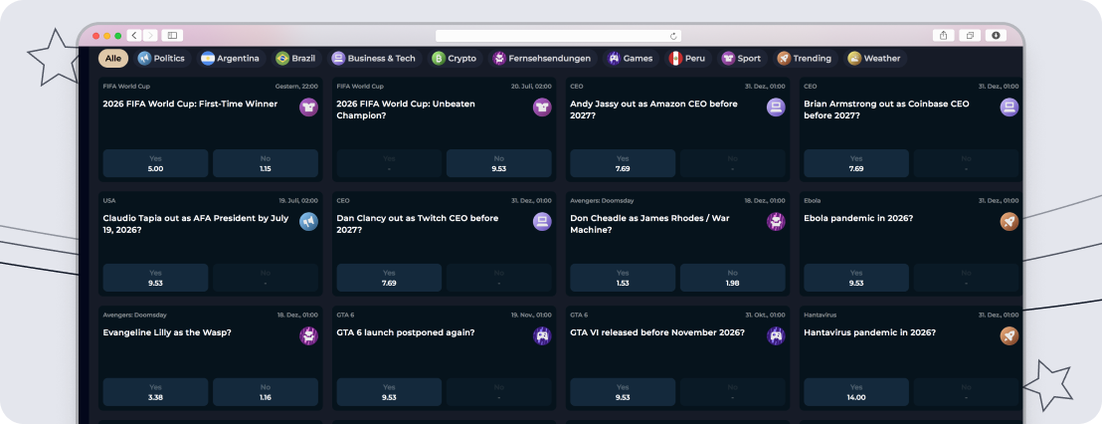Screen dimensions: 1102x424
Task: Select the Business & Tech category tab
Action: coord(375,59)
